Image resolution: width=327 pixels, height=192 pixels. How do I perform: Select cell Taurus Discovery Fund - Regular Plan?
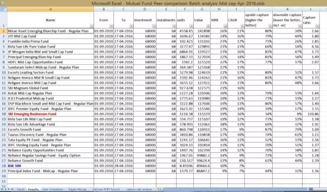click(51, 135)
